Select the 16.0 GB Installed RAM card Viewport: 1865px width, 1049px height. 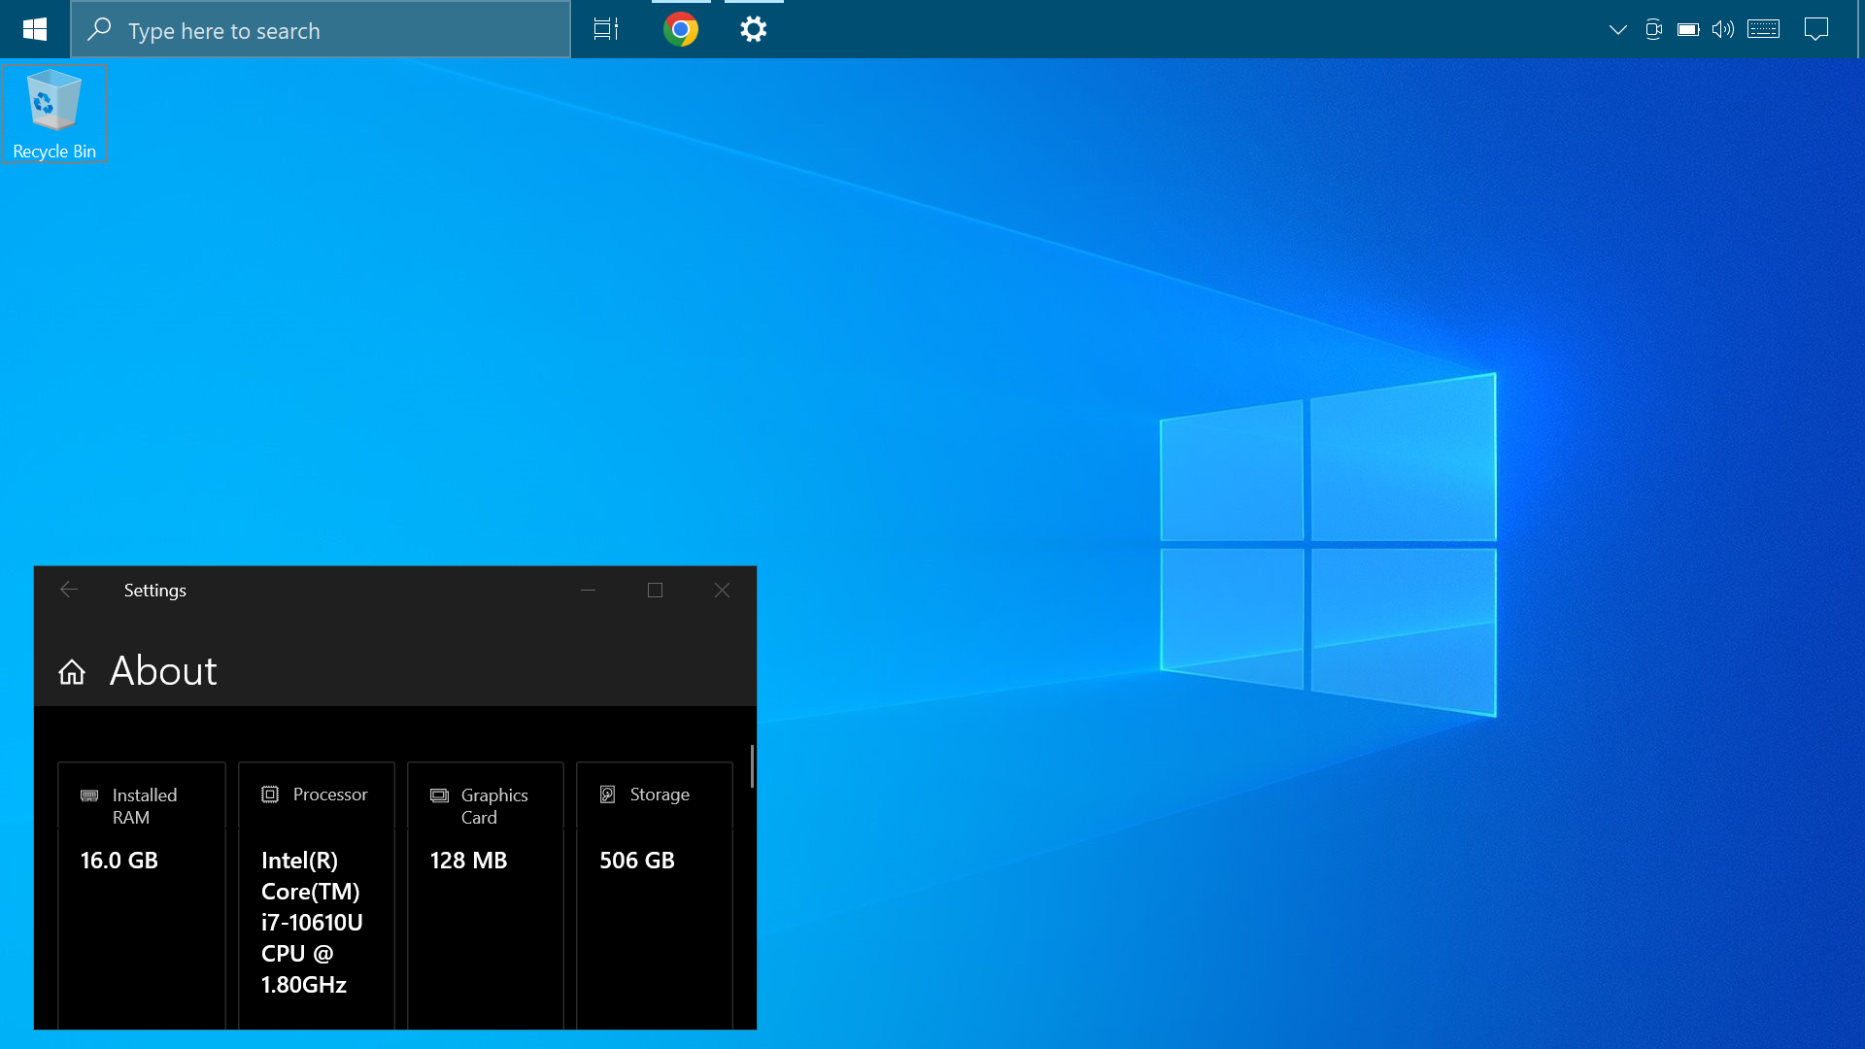click(142, 894)
